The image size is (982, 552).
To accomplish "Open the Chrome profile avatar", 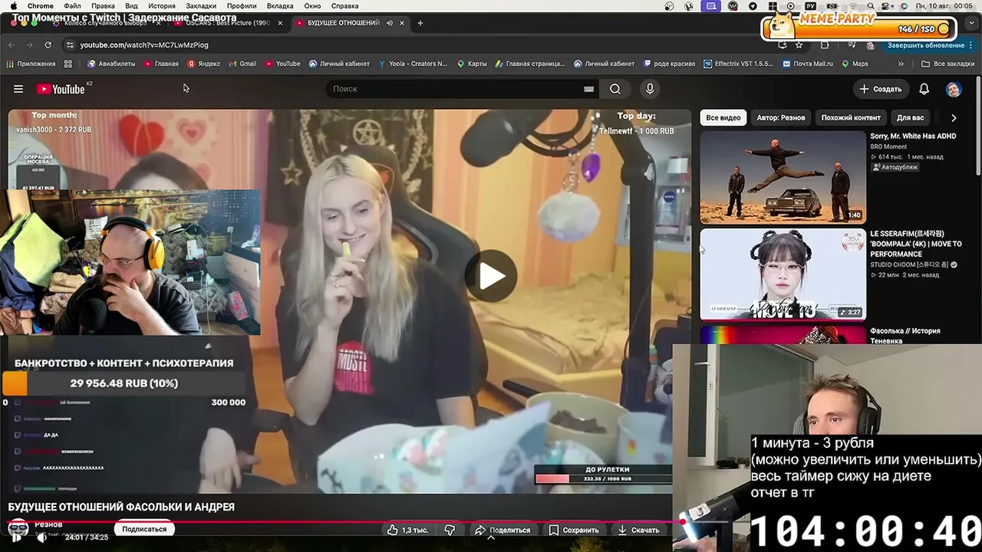I will tap(871, 45).
